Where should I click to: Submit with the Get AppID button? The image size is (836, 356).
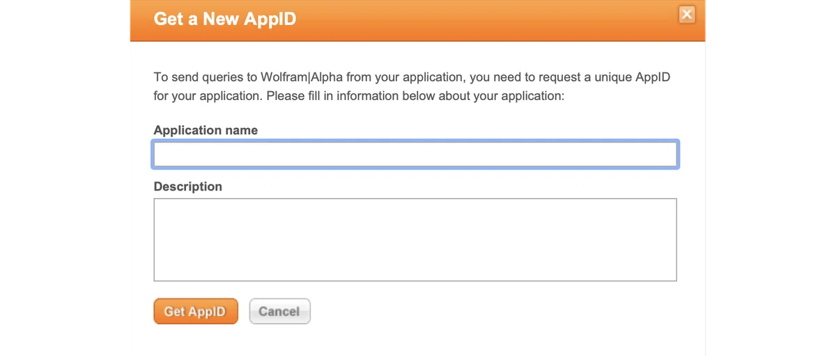[196, 311]
